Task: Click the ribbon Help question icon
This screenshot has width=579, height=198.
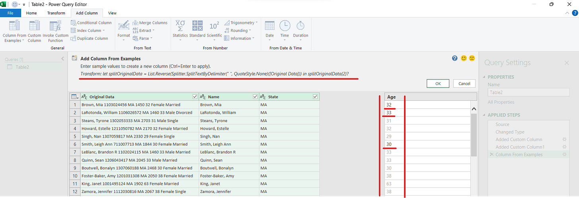Action: [x=575, y=13]
